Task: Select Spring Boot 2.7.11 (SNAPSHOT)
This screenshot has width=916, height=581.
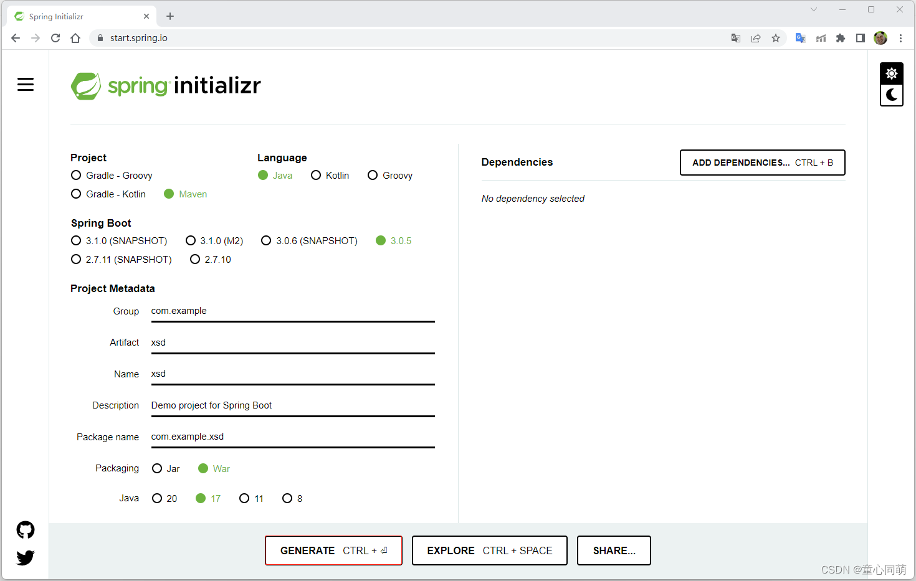Action: [x=122, y=260]
